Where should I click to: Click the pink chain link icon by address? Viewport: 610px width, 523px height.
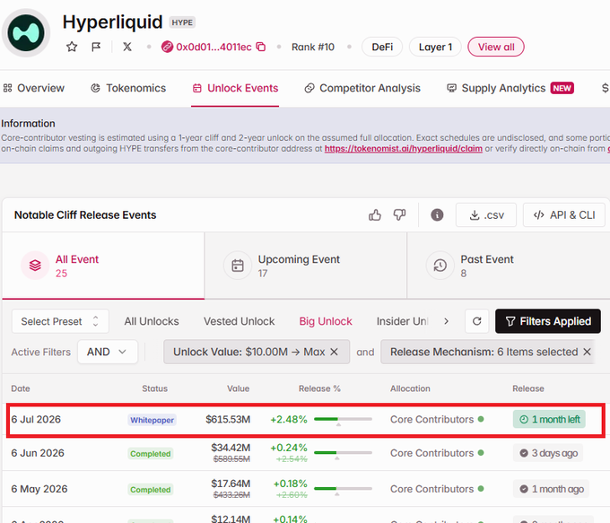tap(167, 47)
